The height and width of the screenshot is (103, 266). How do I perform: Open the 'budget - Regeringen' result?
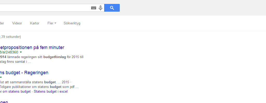click(x=24, y=72)
